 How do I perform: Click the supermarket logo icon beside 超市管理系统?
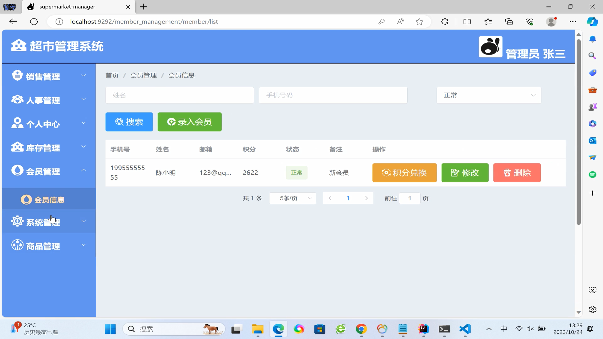tap(19, 46)
